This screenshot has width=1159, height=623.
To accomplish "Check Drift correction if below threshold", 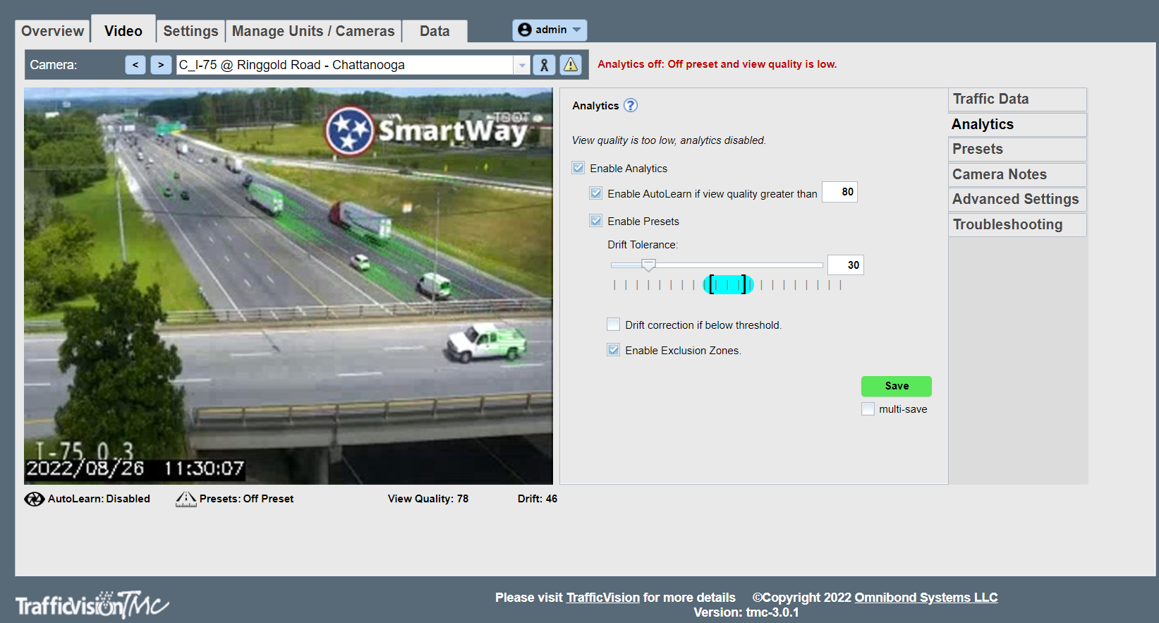I will coord(614,325).
